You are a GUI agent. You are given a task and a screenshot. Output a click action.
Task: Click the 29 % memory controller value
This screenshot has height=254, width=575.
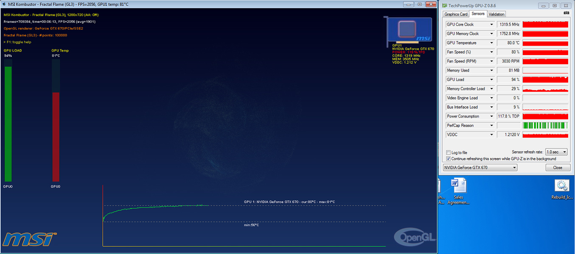click(509, 89)
